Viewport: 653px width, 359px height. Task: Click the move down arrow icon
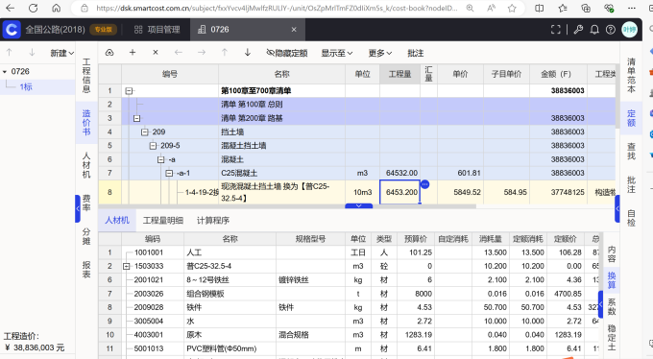point(248,53)
